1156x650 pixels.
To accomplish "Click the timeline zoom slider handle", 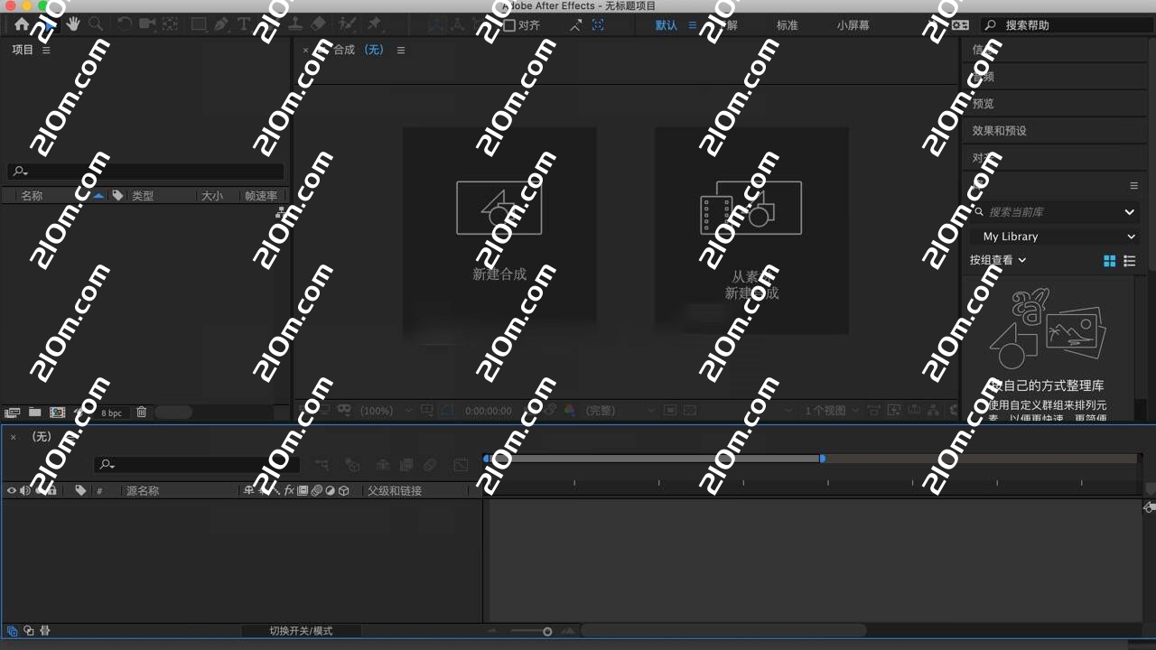I will 547,632.
